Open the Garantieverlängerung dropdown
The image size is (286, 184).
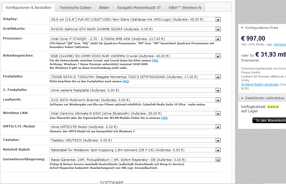[135, 160]
